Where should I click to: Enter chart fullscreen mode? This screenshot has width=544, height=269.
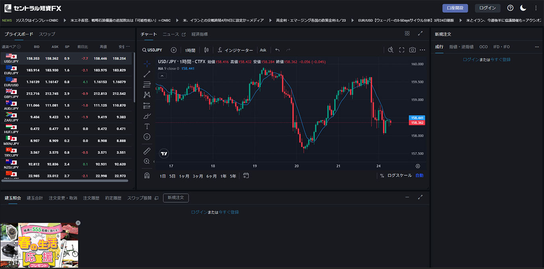(401, 50)
